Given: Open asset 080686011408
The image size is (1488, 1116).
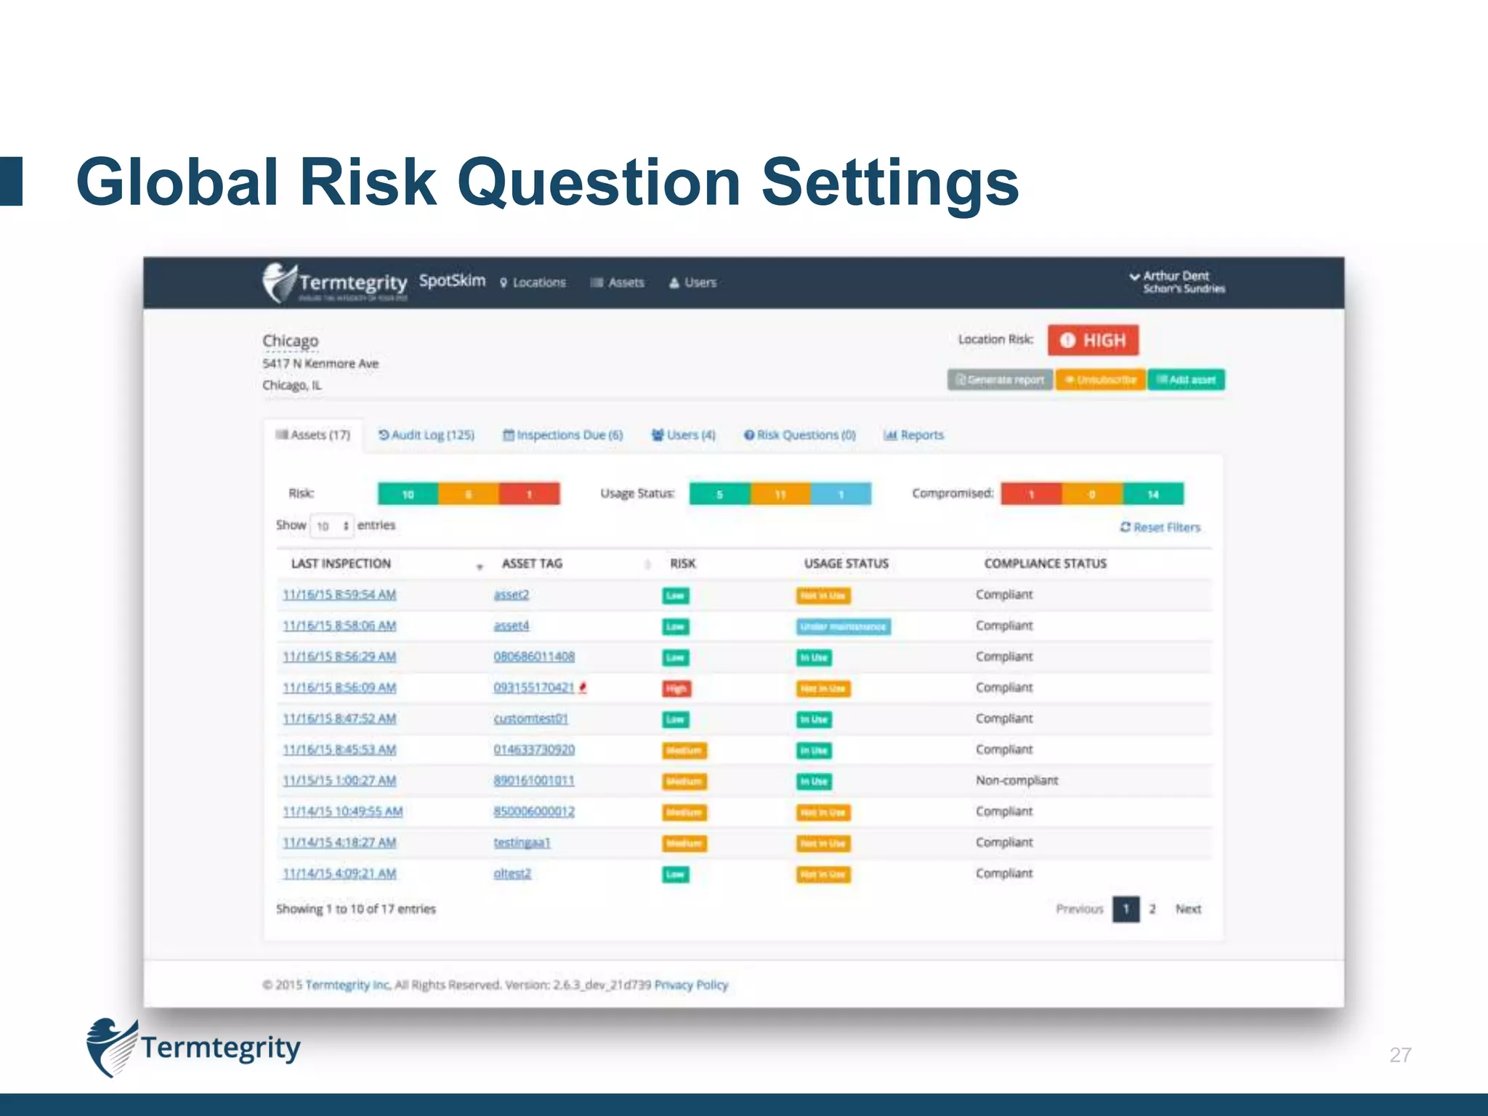Looking at the screenshot, I should click(534, 656).
